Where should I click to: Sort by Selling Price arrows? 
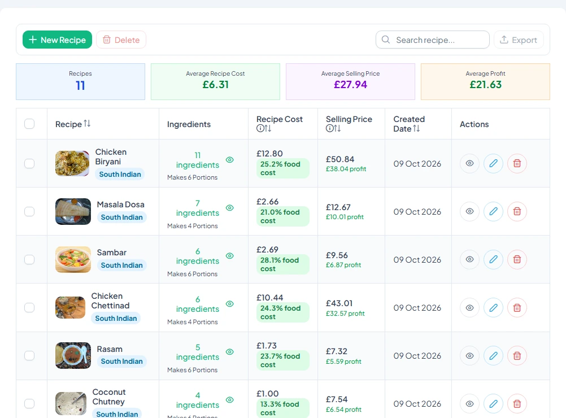point(337,128)
